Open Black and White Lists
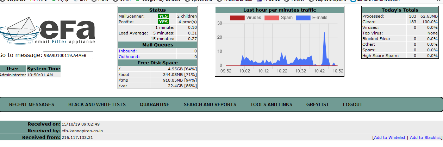The image size is (443, 147). tap(97, 104)
